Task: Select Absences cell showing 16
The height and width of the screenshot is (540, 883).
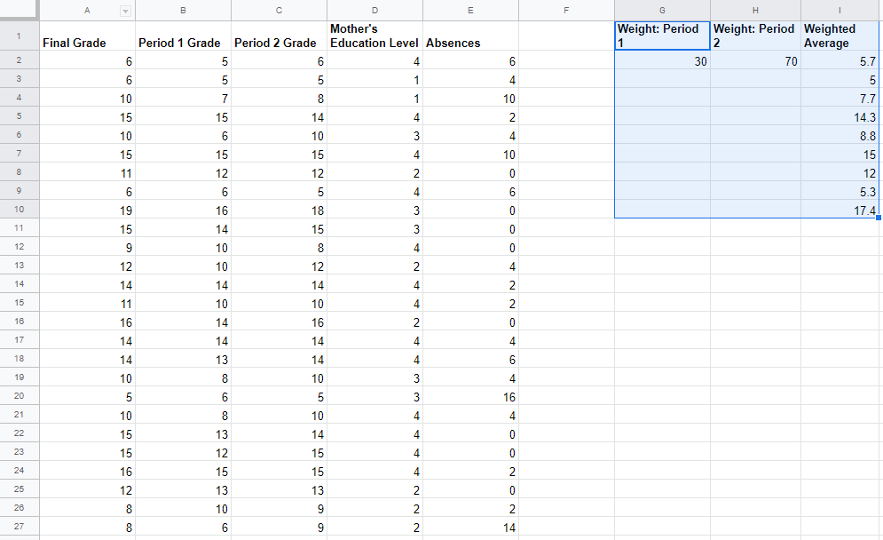Action: click(x=470, y=396)
